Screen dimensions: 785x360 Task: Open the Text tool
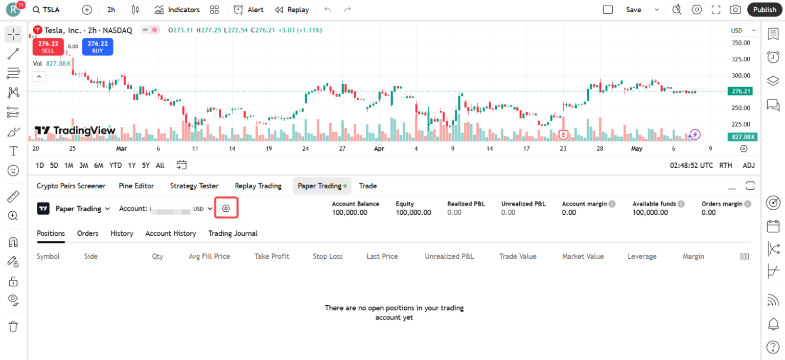click(x=13, y=151)
